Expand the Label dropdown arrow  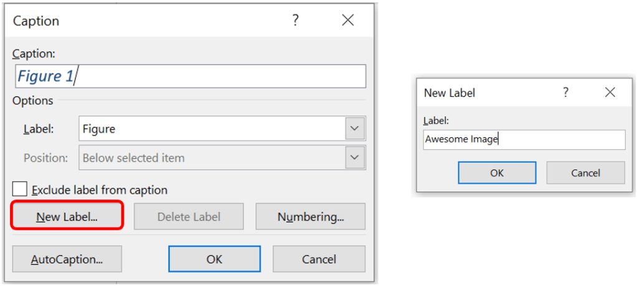[x=355, y=129]
